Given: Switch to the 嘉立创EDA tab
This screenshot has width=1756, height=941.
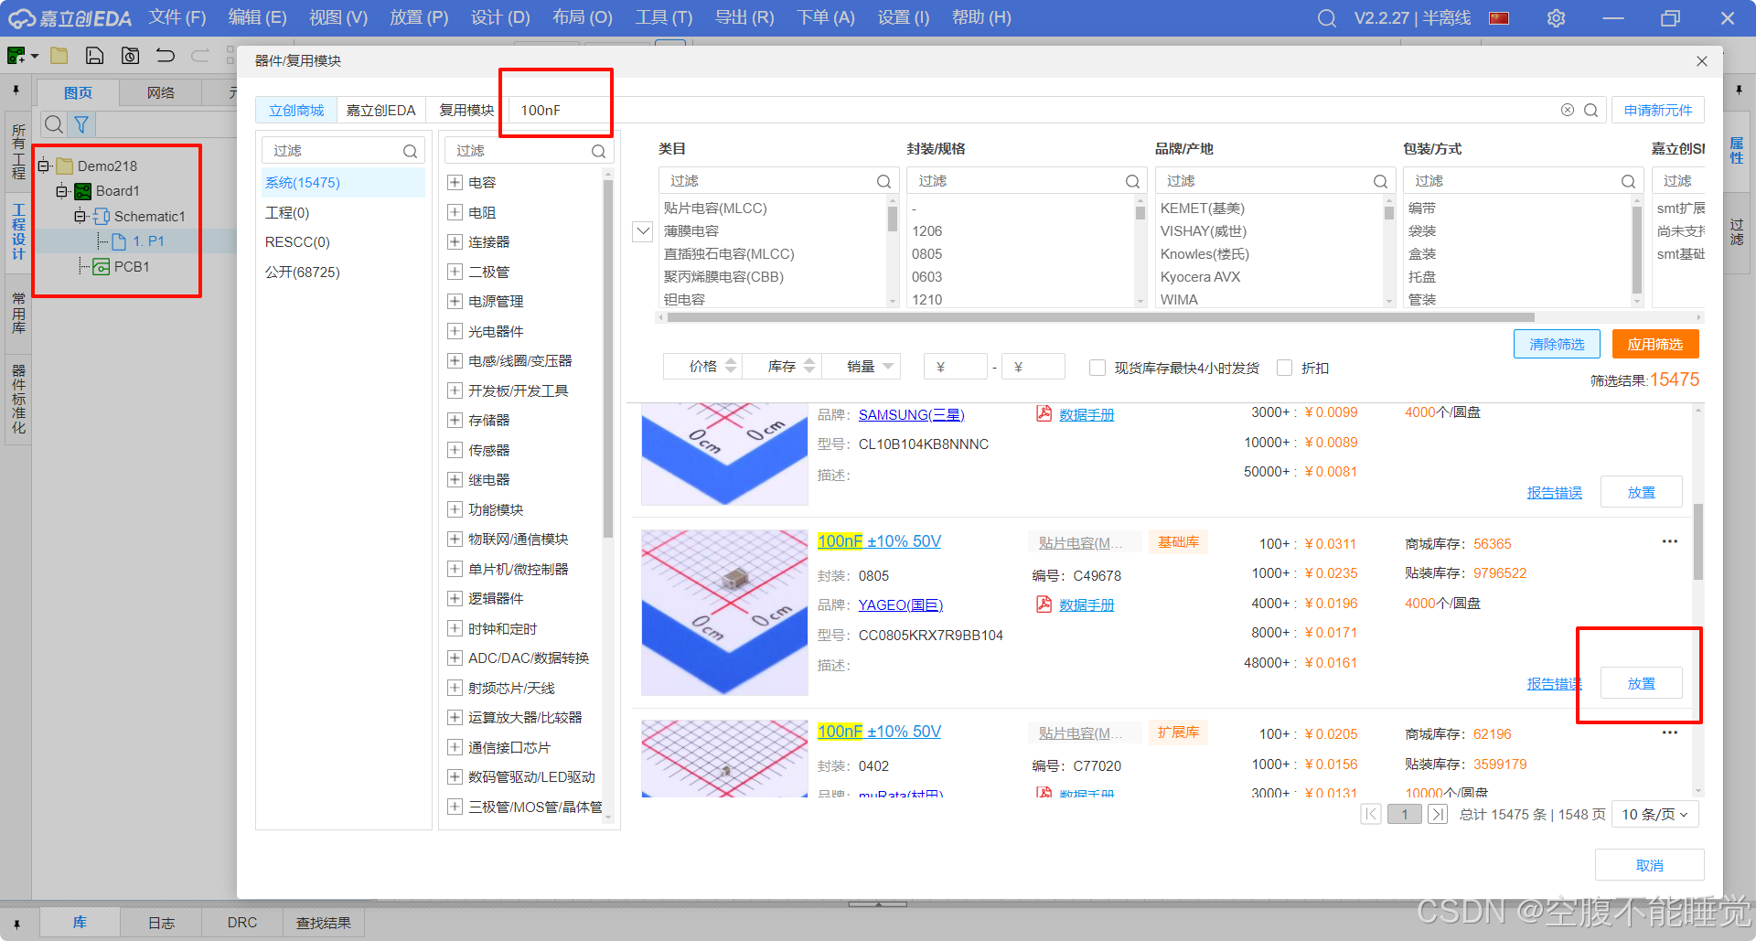Looking at the screenshot, I should click(380, 110).
